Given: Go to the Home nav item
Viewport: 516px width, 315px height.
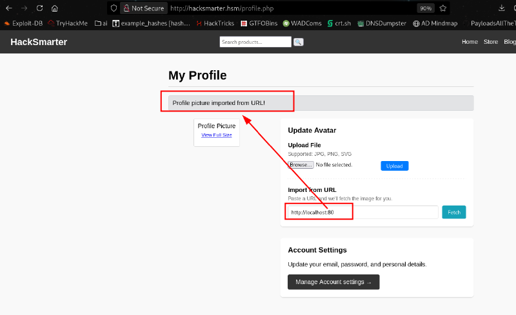Looking at the screenshot, I should (x=470, y=42).
